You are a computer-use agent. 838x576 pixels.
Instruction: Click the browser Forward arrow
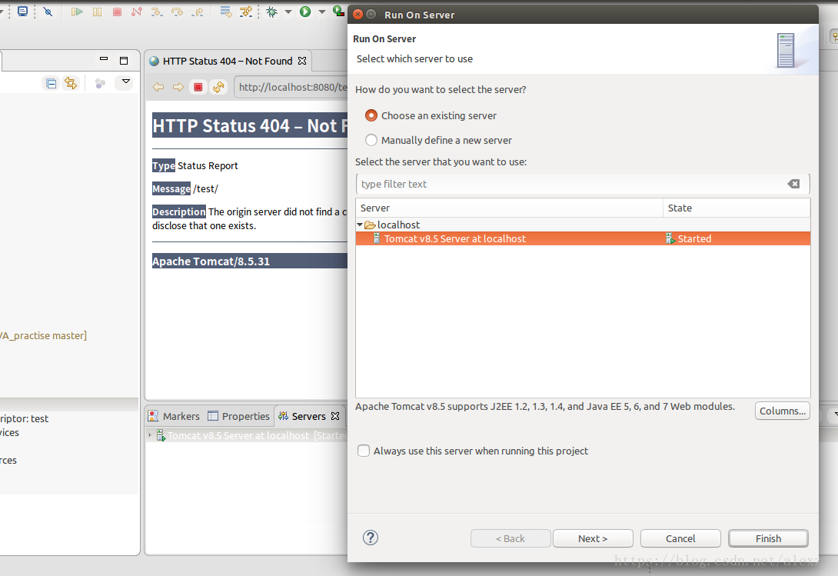178,87
